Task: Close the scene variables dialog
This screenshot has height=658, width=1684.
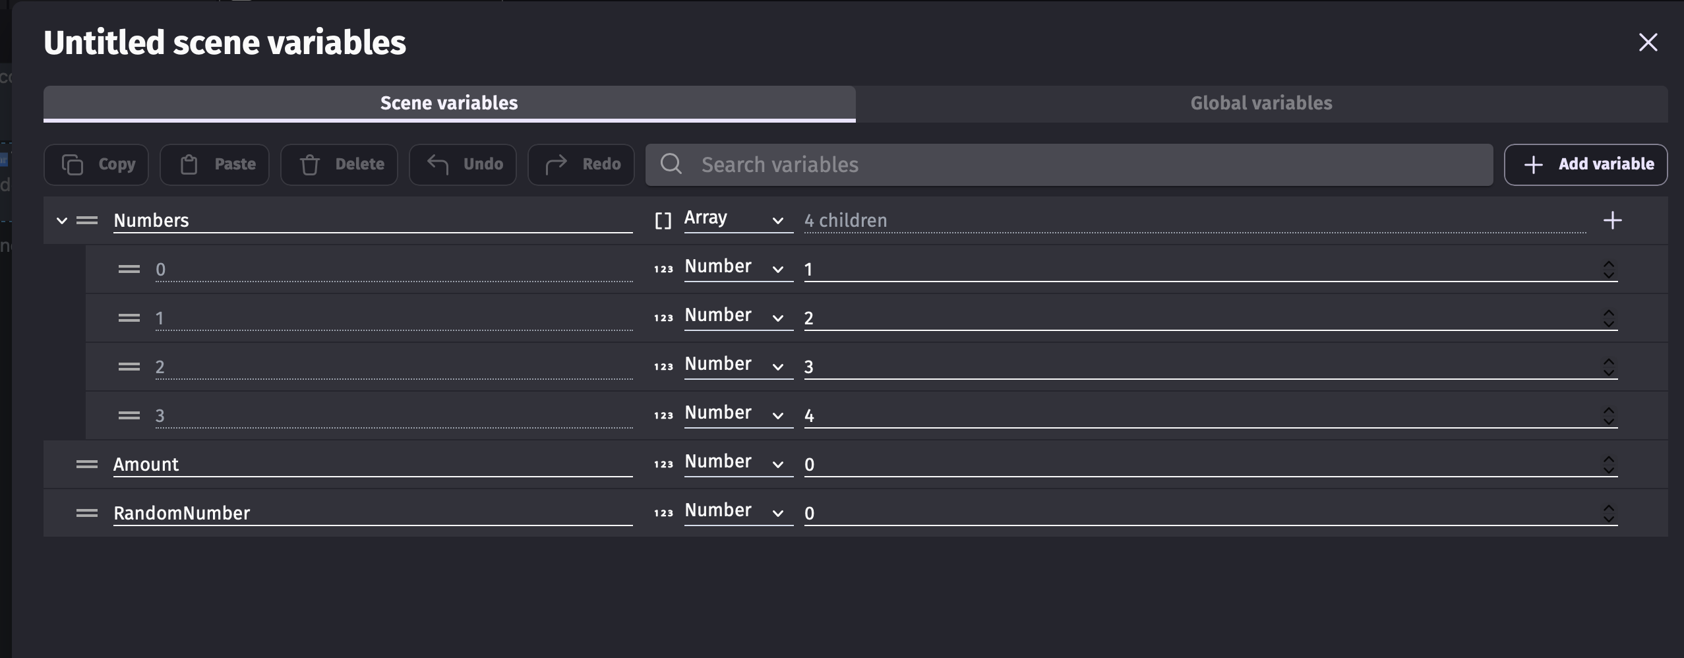Action: (1648, 43)
